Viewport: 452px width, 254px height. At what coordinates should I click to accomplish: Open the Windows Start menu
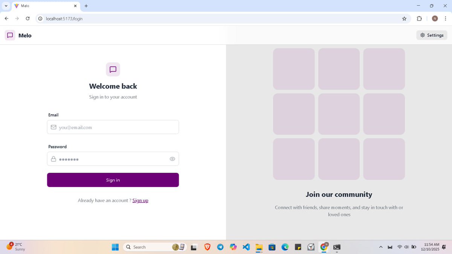click(115, 247)
